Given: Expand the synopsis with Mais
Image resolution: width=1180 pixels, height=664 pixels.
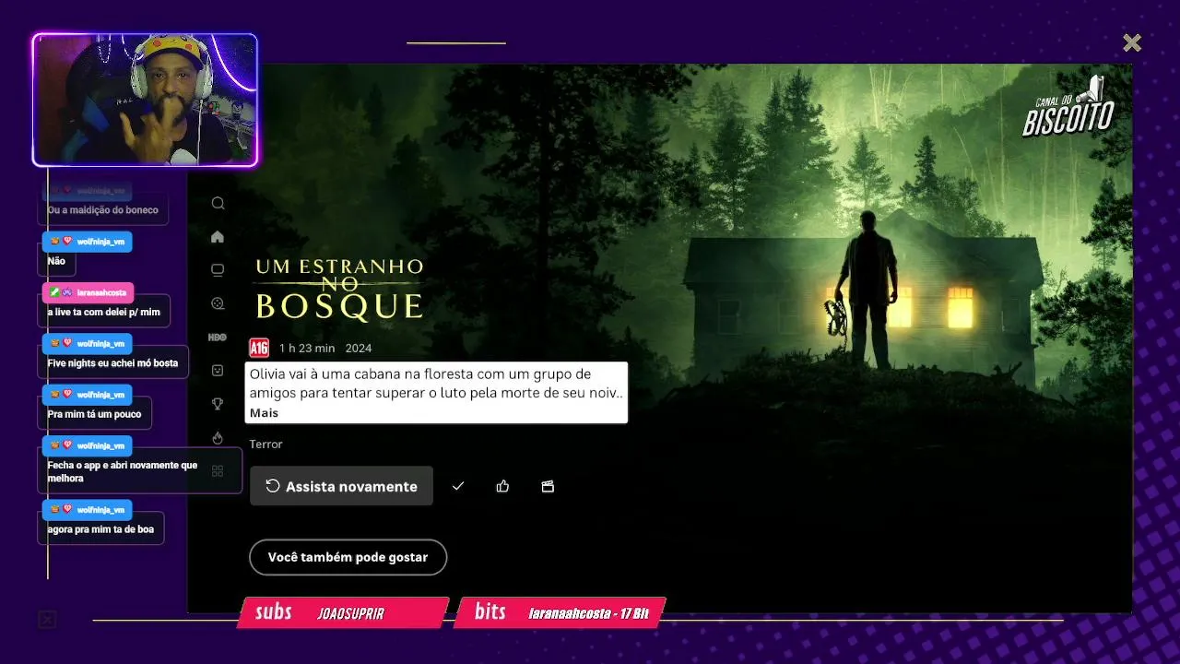Looking at the screenshot, I should click(x=264, y=412).
